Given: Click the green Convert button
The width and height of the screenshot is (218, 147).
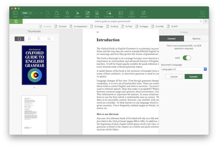Looking at the screenshot, I should coord(193,77).
